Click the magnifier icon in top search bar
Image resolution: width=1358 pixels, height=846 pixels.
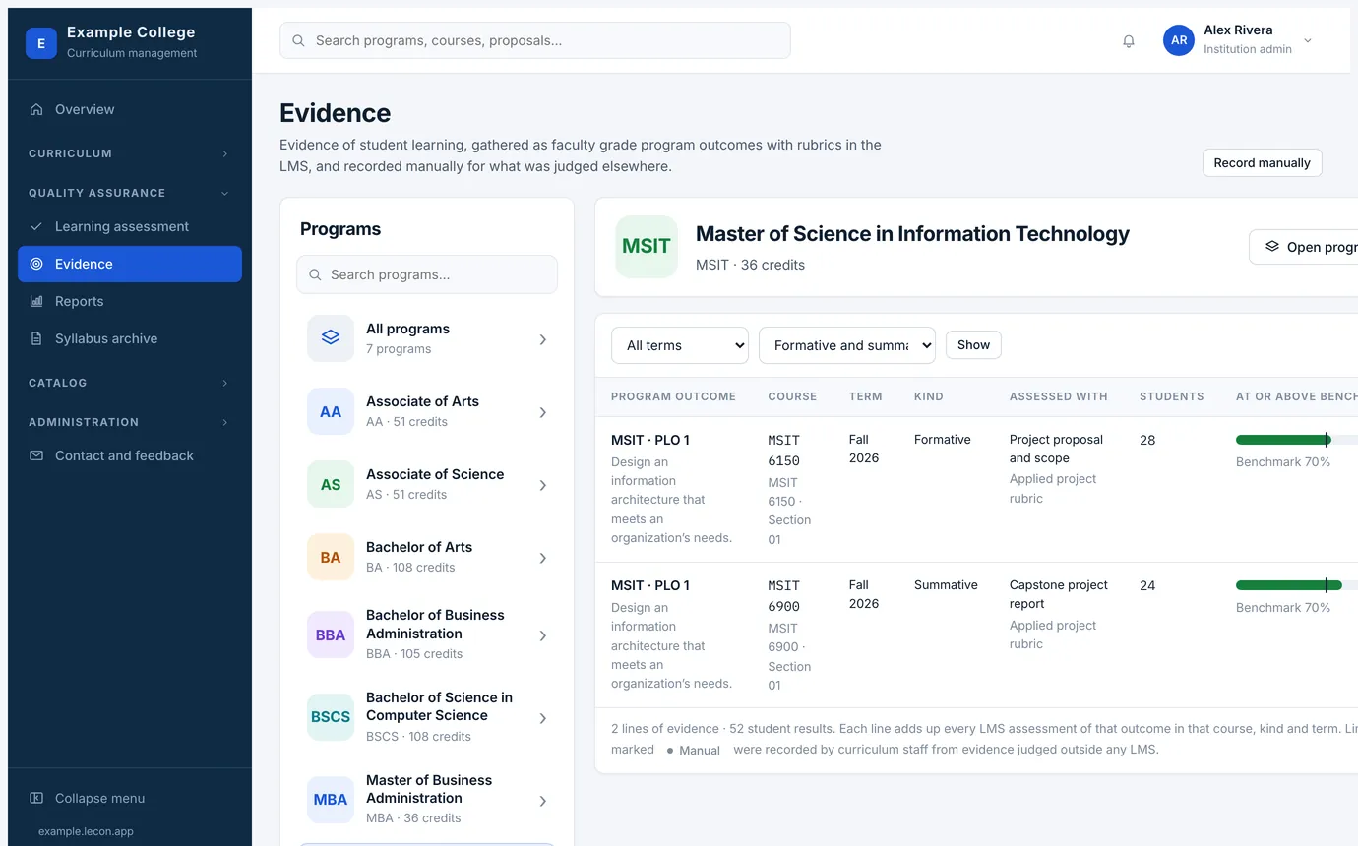298,41
